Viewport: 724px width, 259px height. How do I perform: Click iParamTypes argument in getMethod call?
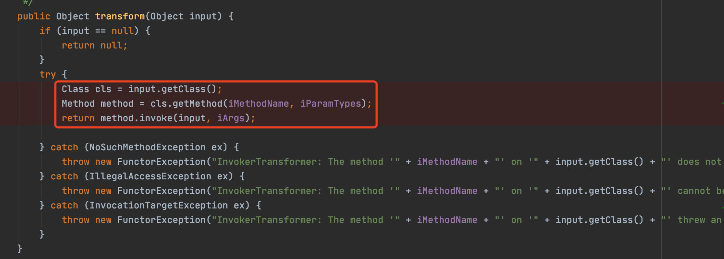click(330, 104)
